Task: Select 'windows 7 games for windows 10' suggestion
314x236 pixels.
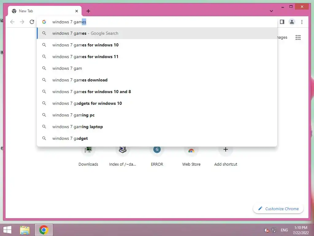Action: (157, 45)
